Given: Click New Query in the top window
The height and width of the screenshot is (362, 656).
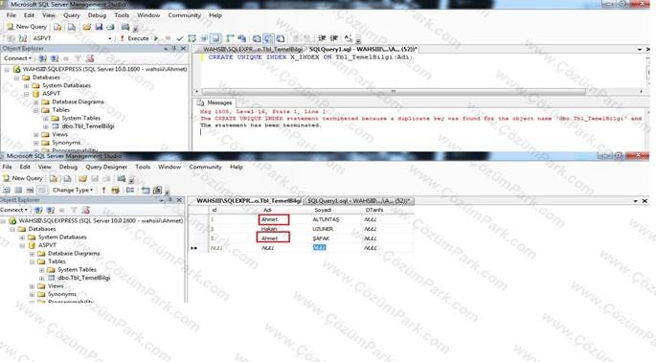Looking at the screenshot, I should 27,27.
